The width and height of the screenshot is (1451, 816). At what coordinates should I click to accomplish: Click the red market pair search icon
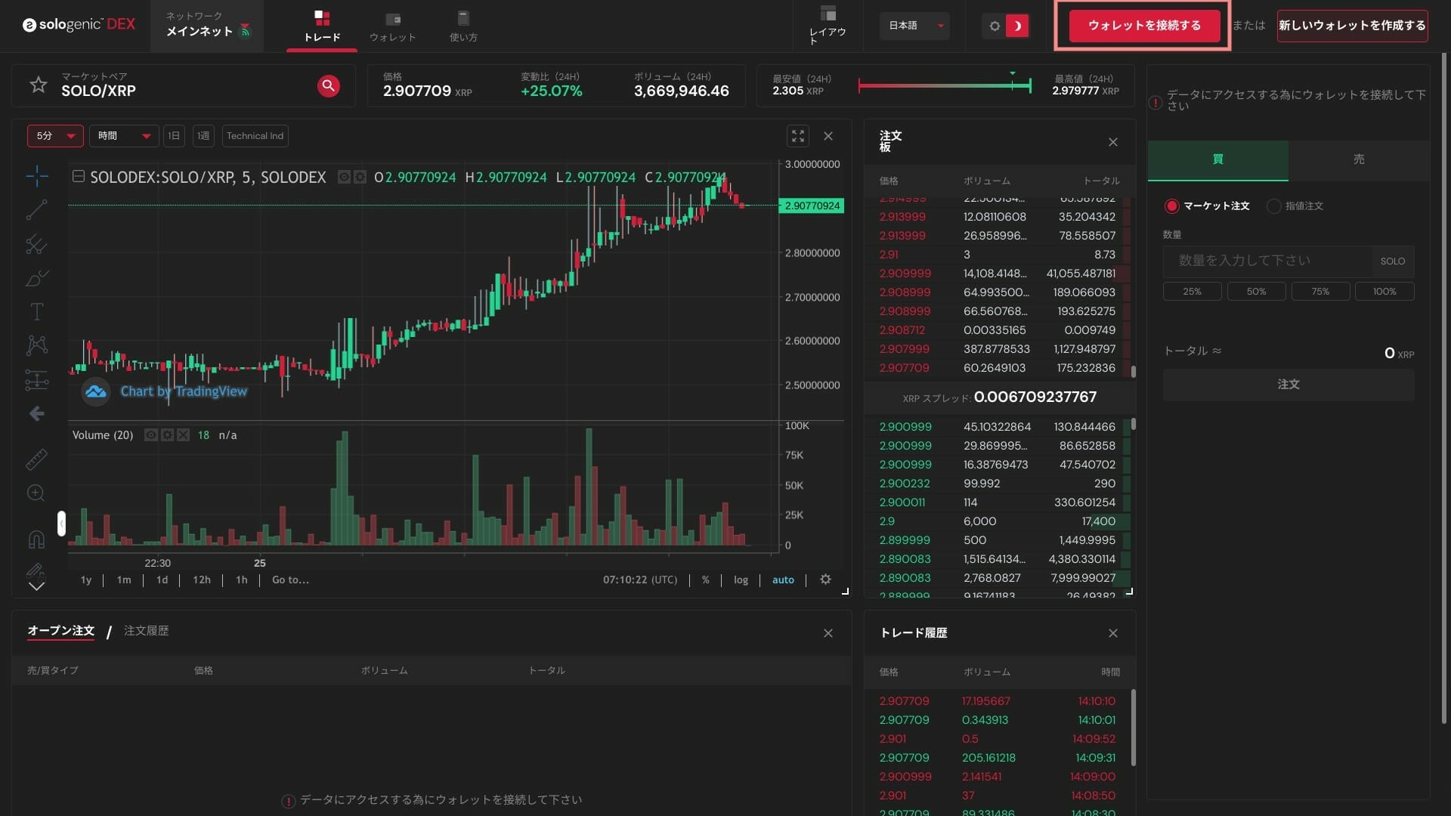click(x=328, y=85)
